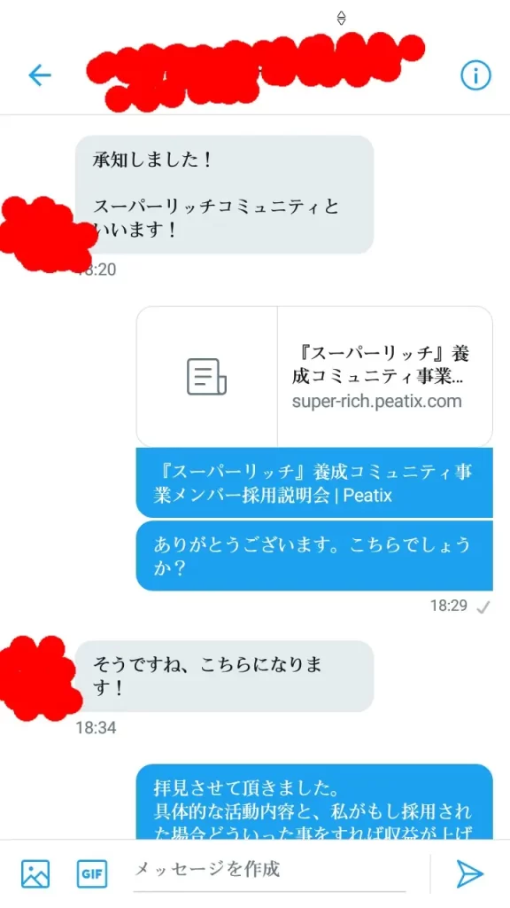510x908 pixels.
Task: Open the super-rich.peatix.com link card
Action: coord(314,376)
